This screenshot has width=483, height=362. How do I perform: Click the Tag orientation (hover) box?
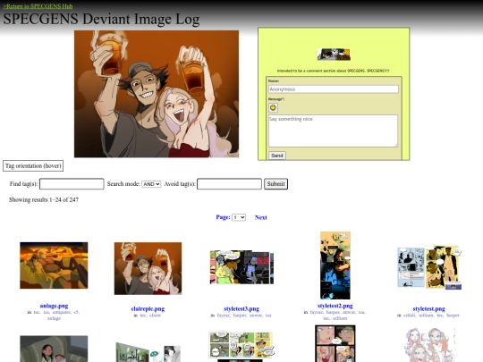tap(33, 166)
